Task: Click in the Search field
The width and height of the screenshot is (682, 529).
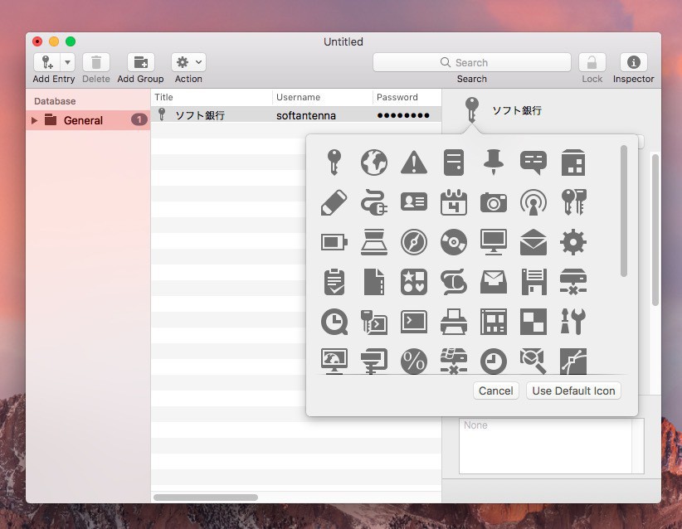Action: pos(471,62)
